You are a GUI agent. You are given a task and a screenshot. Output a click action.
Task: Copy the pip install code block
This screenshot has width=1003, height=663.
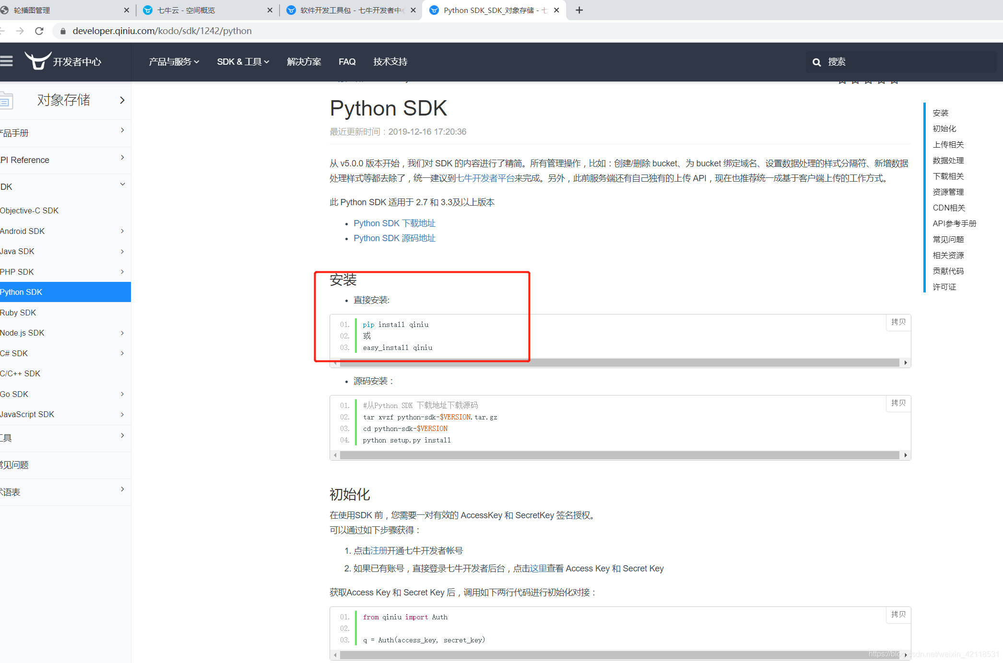tap(898, 322)
